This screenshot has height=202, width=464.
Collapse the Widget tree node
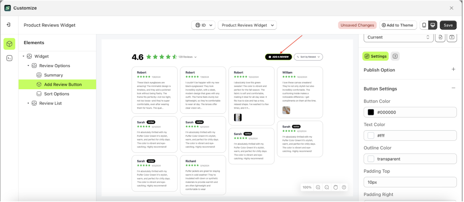pos(23,56)
